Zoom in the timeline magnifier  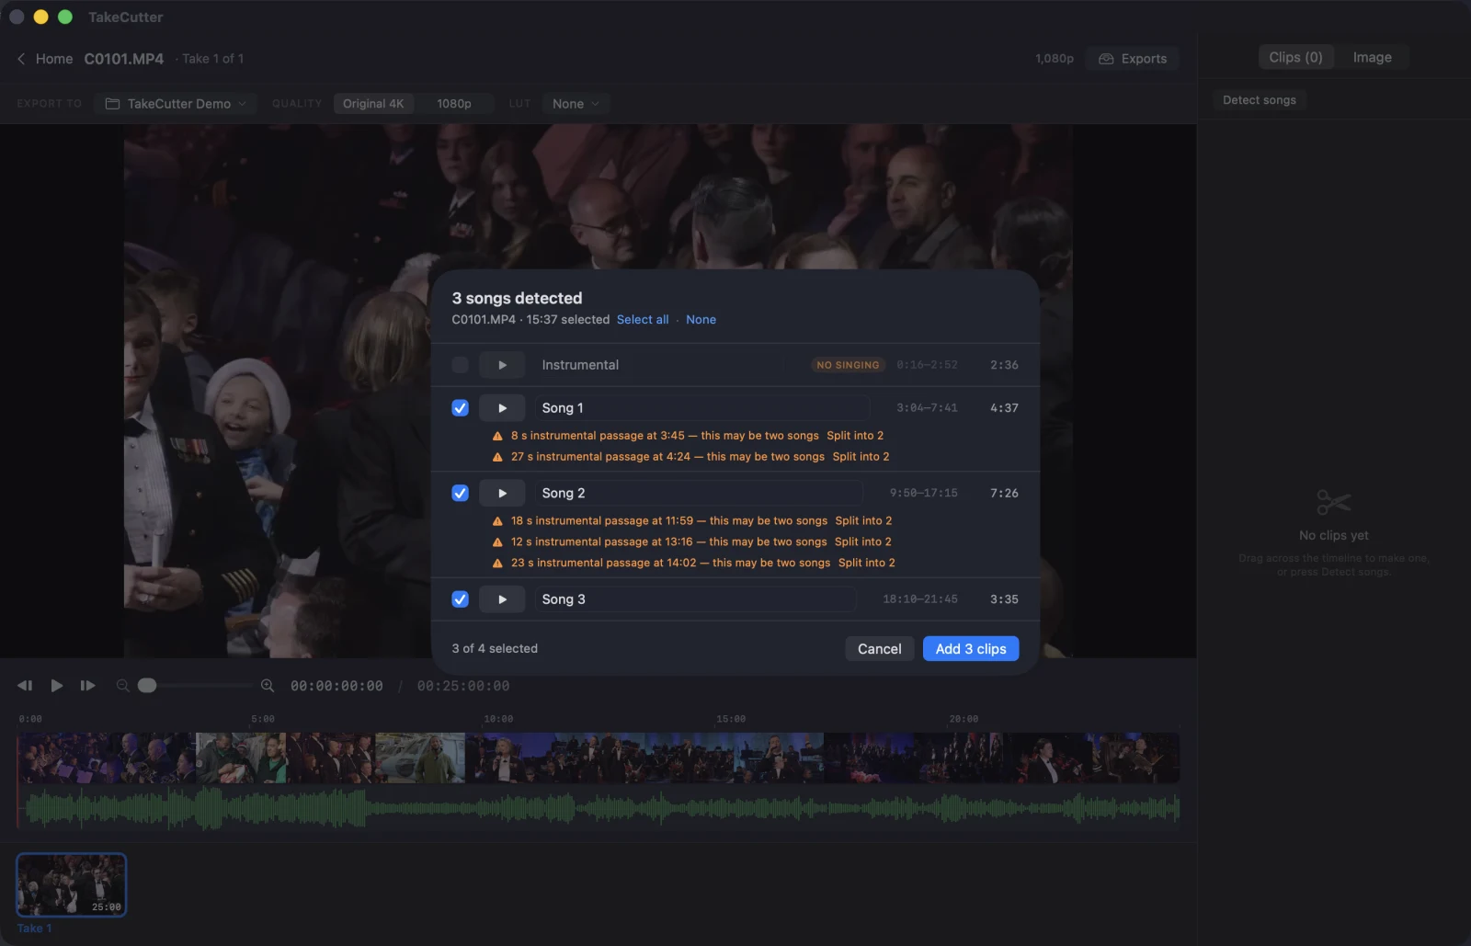tap(268, 686)
